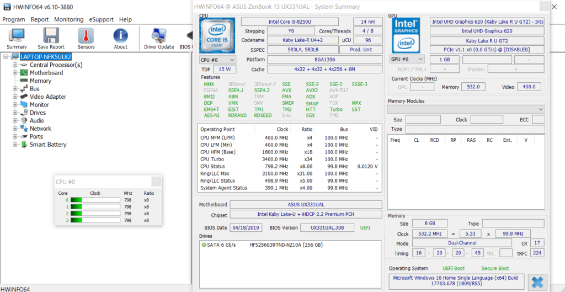Select the Memory tree item
Viewport: 565px width, 292px height.
point(40,81)
